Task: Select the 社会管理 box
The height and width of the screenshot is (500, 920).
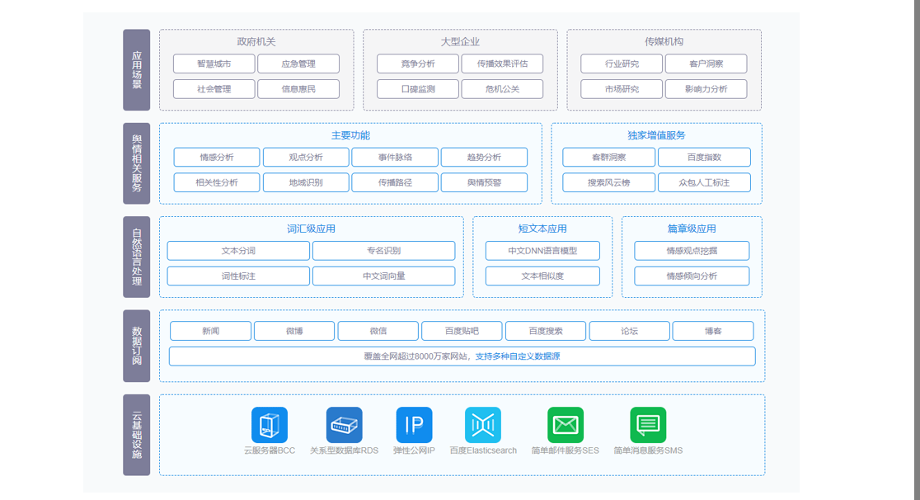Action: coord(214,89)
